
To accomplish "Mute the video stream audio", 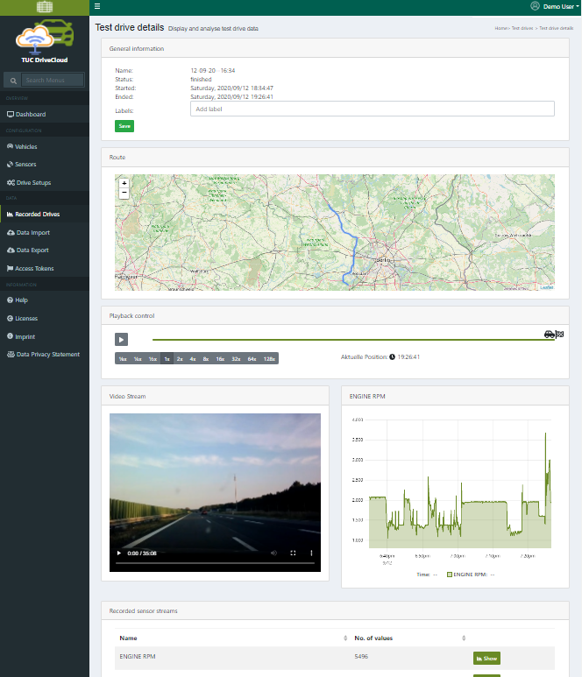I will pyautogui.click(x=273, y=553).
